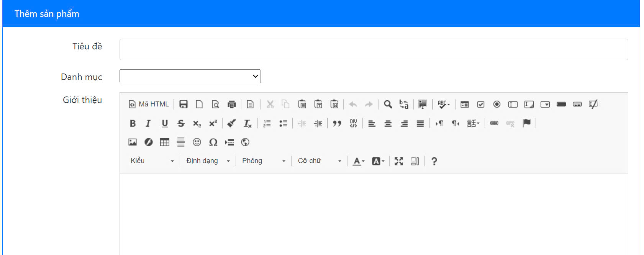This screenshot has width=644, height=255.
Task: Insert a radio button form element
Action: (497, 104)
